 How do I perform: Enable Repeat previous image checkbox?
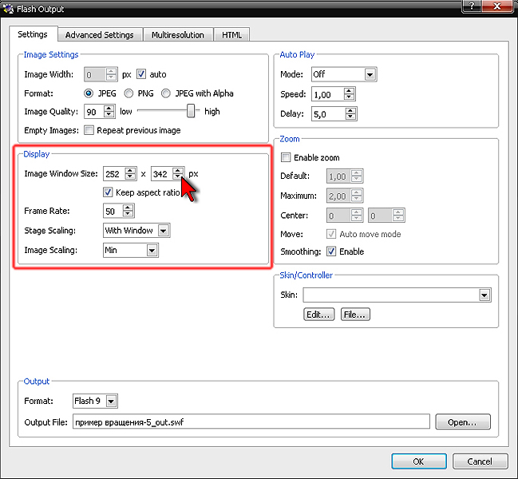point(89,130)
